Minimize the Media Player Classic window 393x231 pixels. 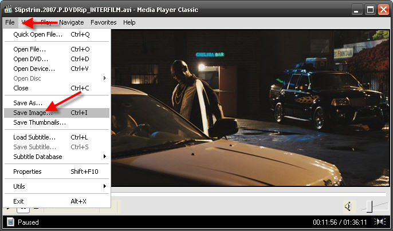(x=356, y=10)
